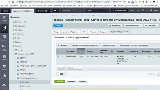Select all rows via header checkbox
Image resolution: width=160 pixels, height=90 pixels.
pyautogui.click(x=58, y=50)
